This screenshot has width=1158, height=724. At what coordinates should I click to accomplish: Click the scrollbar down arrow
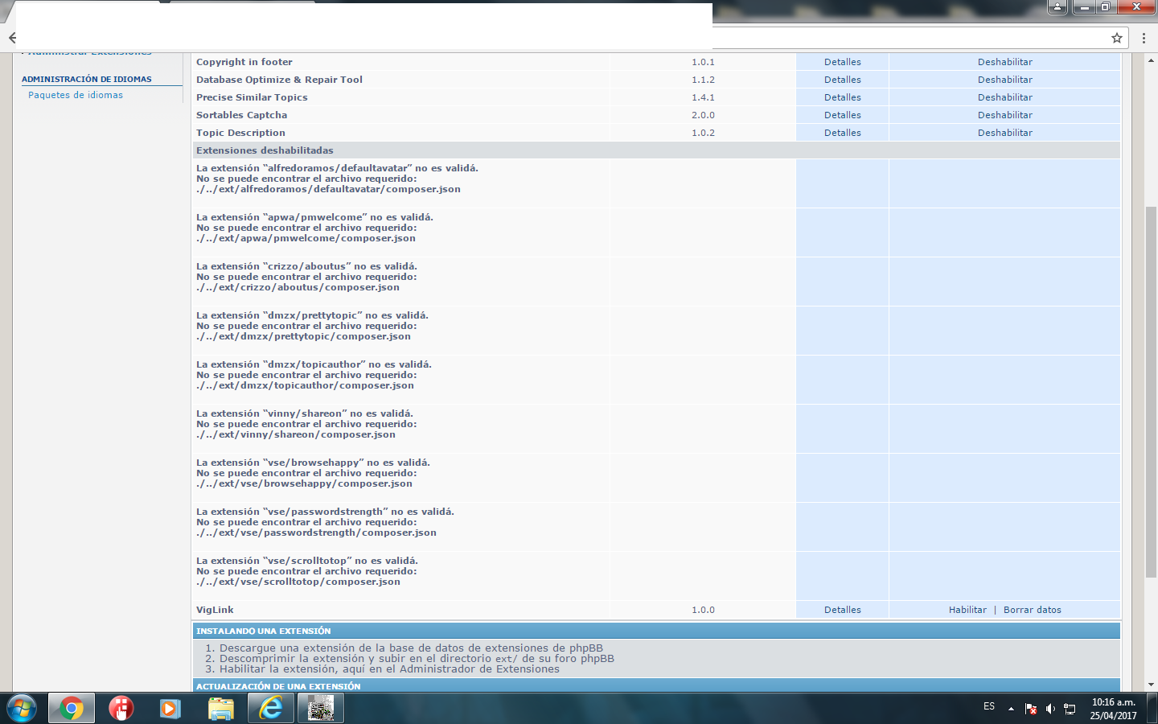coord(1151,685)
